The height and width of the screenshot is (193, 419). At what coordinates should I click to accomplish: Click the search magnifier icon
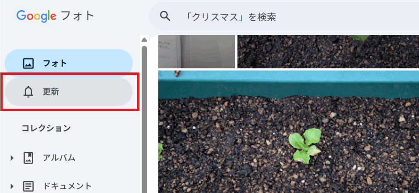click(165, 16)
